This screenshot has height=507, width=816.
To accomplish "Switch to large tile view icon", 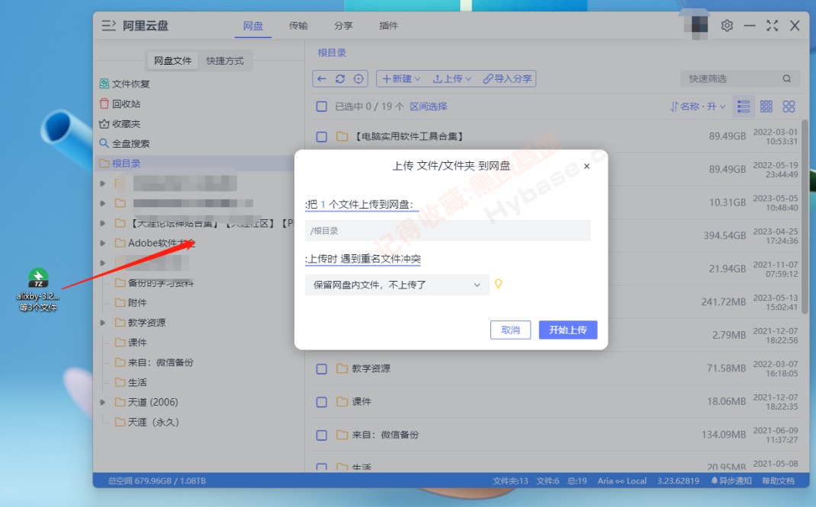I will 789,107.
